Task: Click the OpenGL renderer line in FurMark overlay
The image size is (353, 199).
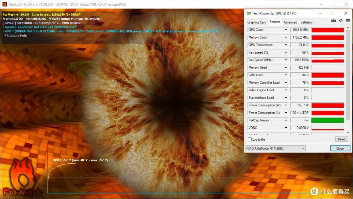Action: pyautogui.click(x=40, y=27)
